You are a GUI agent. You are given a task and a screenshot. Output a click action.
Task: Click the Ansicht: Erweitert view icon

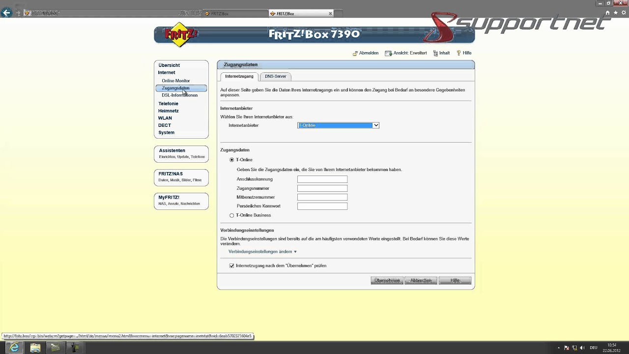[388, 53]
